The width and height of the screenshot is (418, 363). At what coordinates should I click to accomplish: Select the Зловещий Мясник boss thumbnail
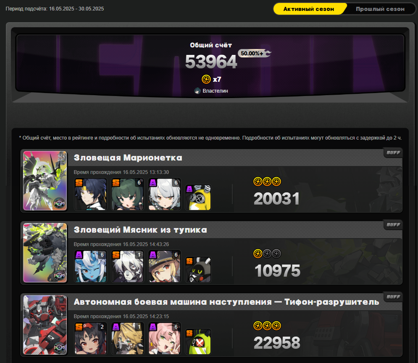(45, 253)
